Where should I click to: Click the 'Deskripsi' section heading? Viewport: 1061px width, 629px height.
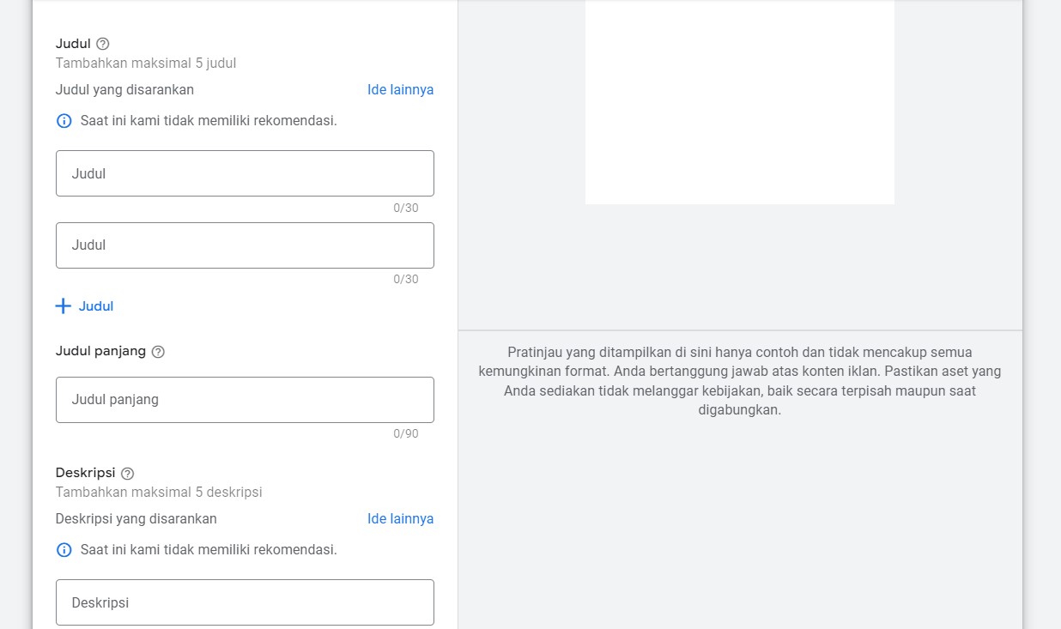(85, 473)
